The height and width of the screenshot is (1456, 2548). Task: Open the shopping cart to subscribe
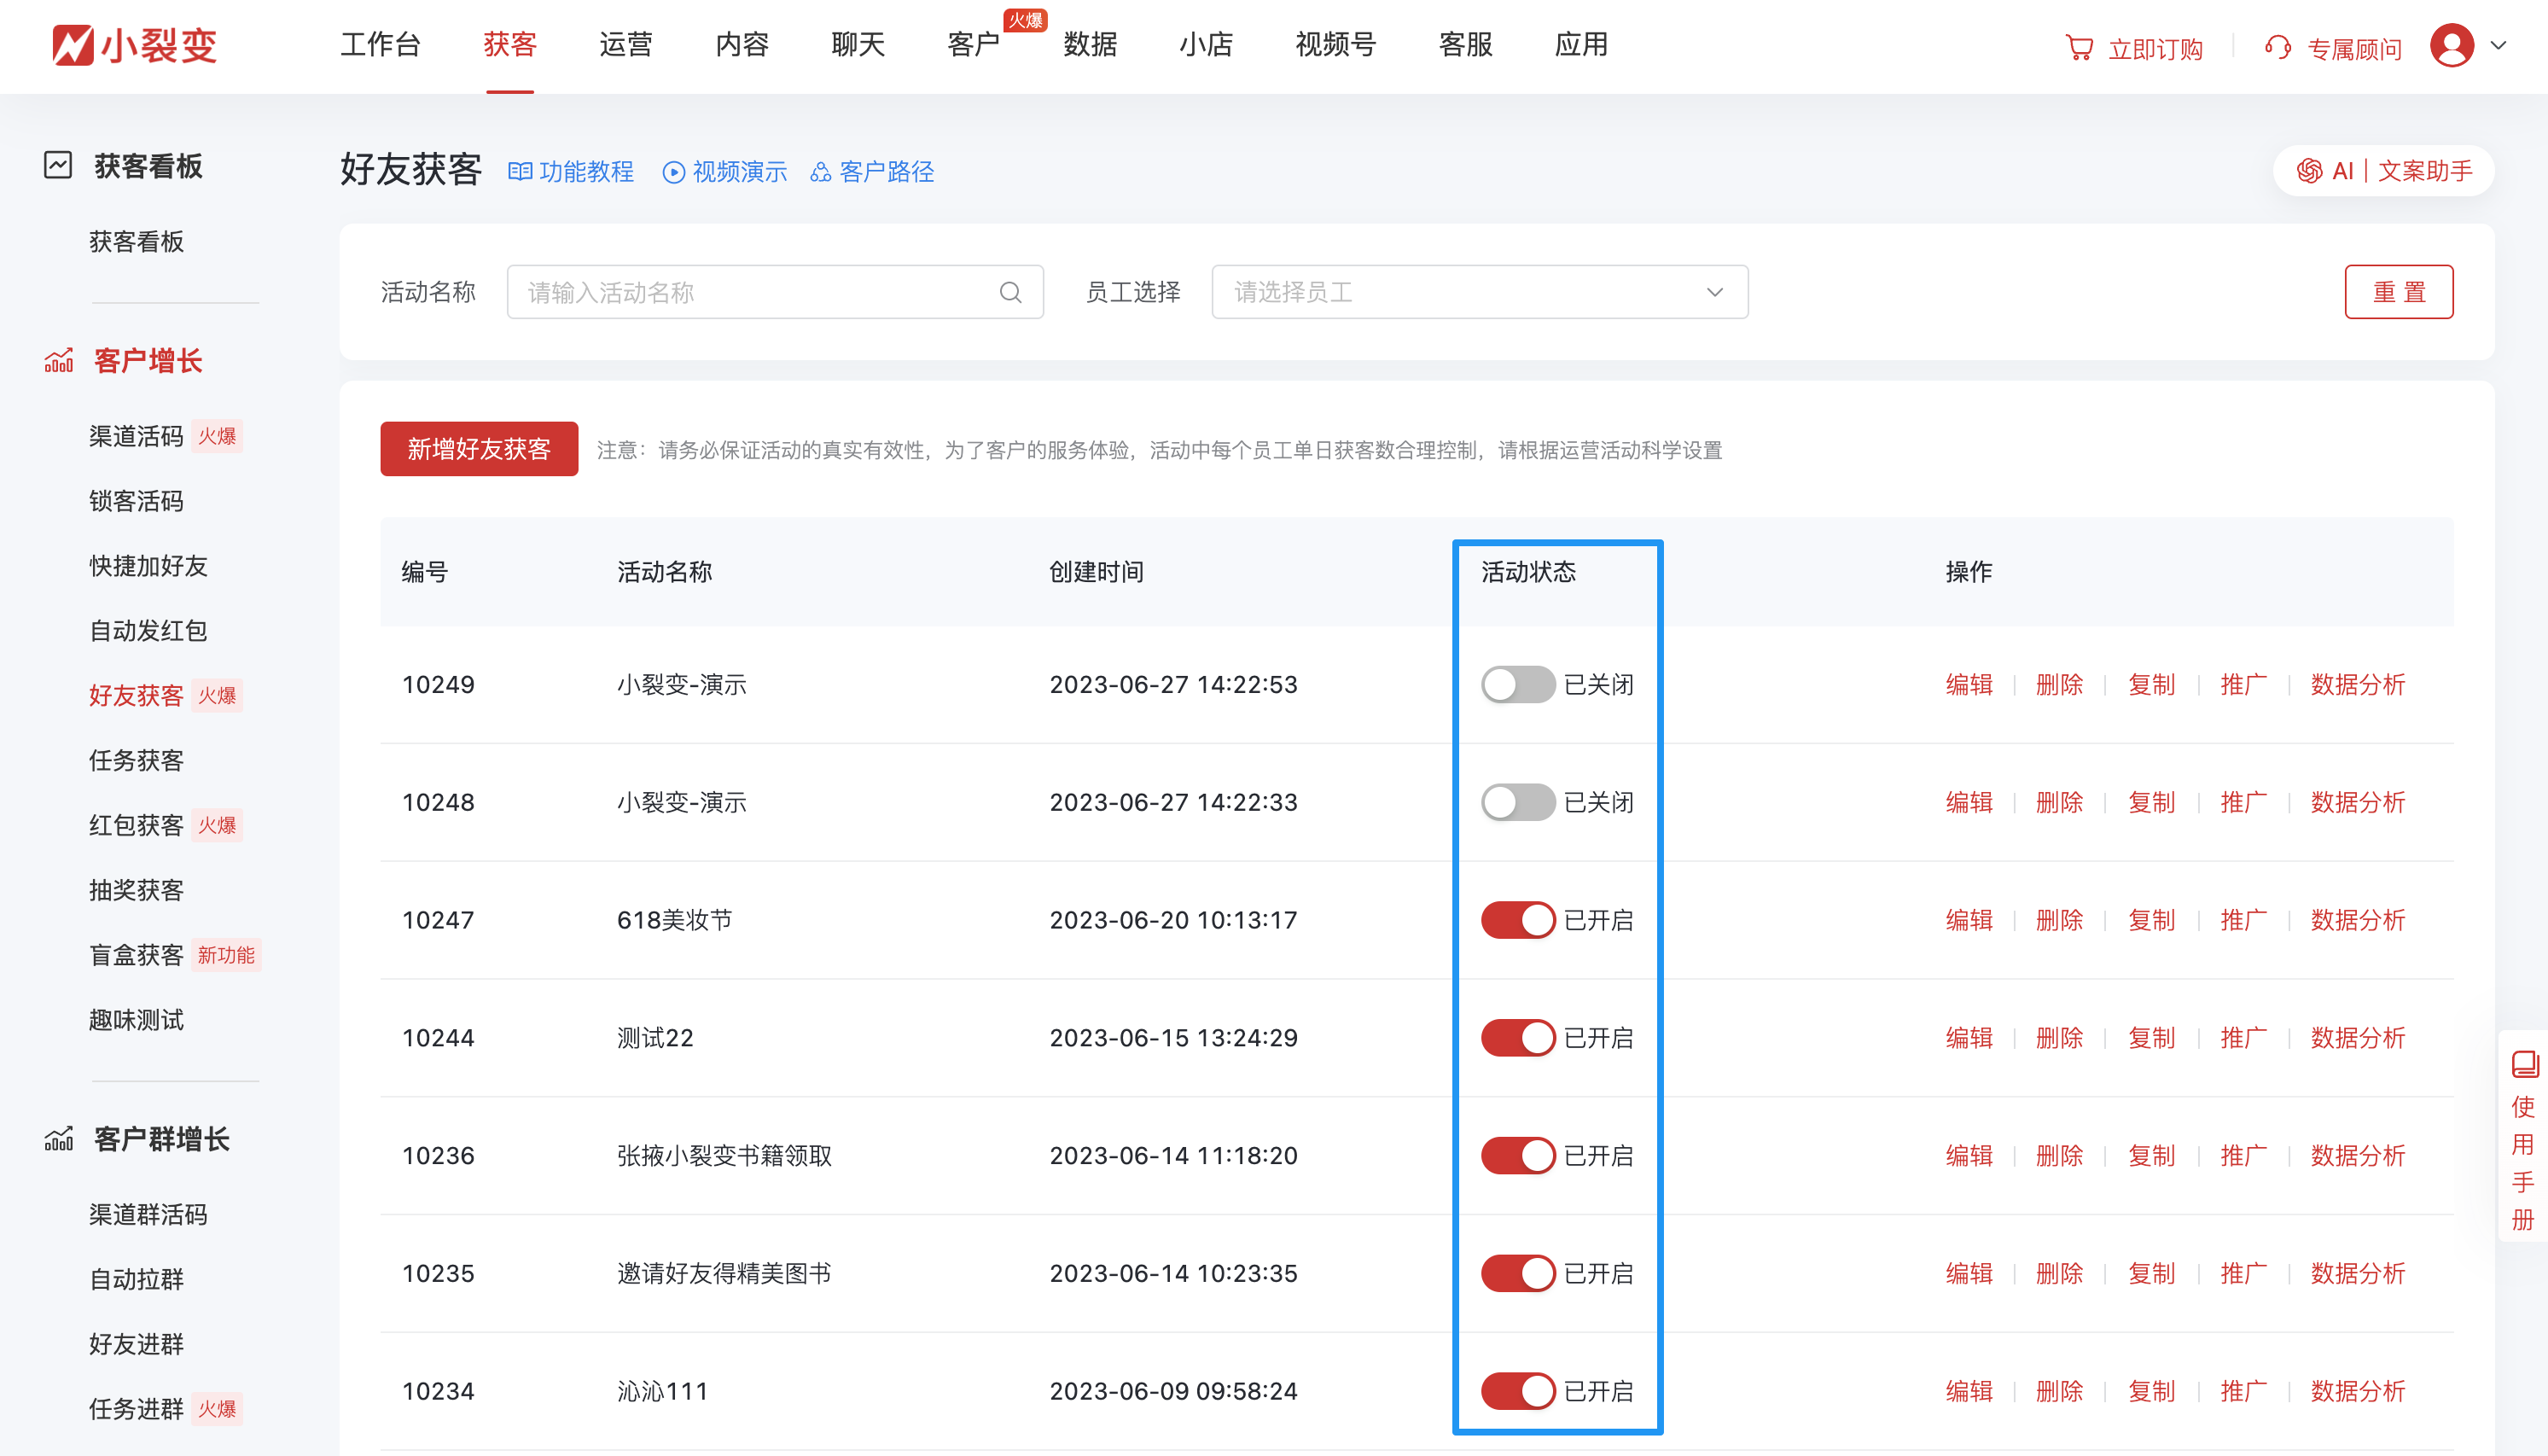coord(2081,47)
